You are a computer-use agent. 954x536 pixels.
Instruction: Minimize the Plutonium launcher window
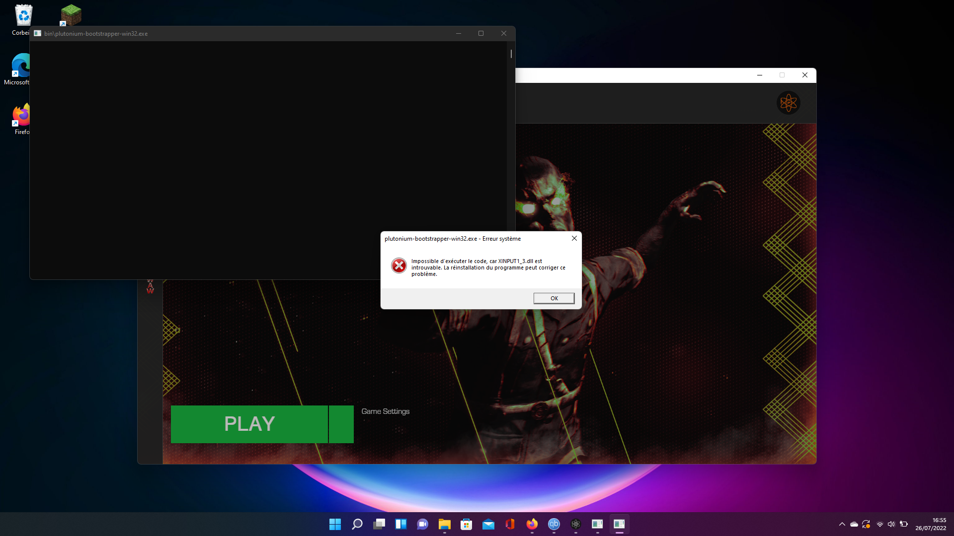point(760,75)
